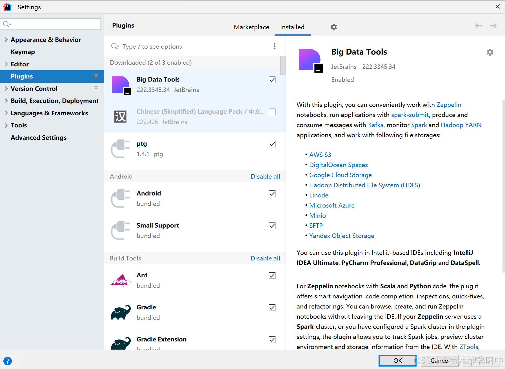Navigate back with the left arrow

point(478,26)
